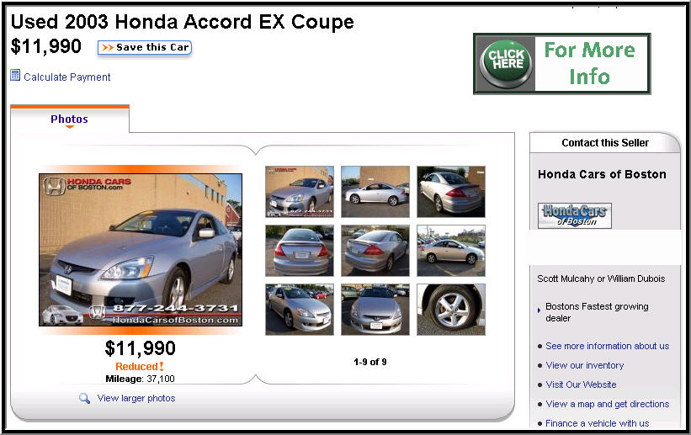Image resolution: width=691 pixels, height=435 pixels.
Task: Open the wheel close-up thumbnail
Action: click(x=451, y=310)
